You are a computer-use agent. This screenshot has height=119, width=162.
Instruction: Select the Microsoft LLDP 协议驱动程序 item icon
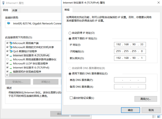pyautogui.click(x=11, y=64)
